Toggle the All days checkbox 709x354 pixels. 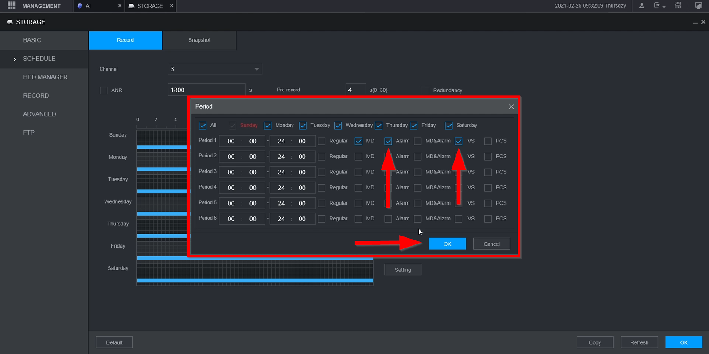(203, 126)
